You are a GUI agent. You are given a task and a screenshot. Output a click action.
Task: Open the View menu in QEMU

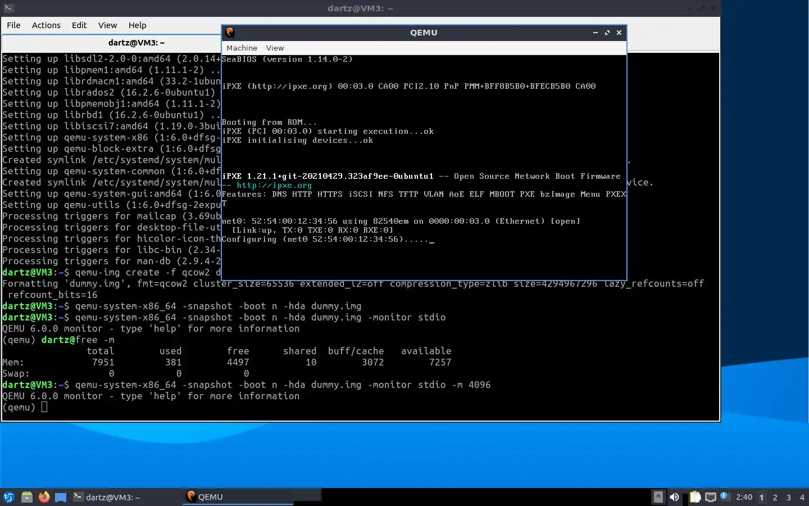[275, 48]
